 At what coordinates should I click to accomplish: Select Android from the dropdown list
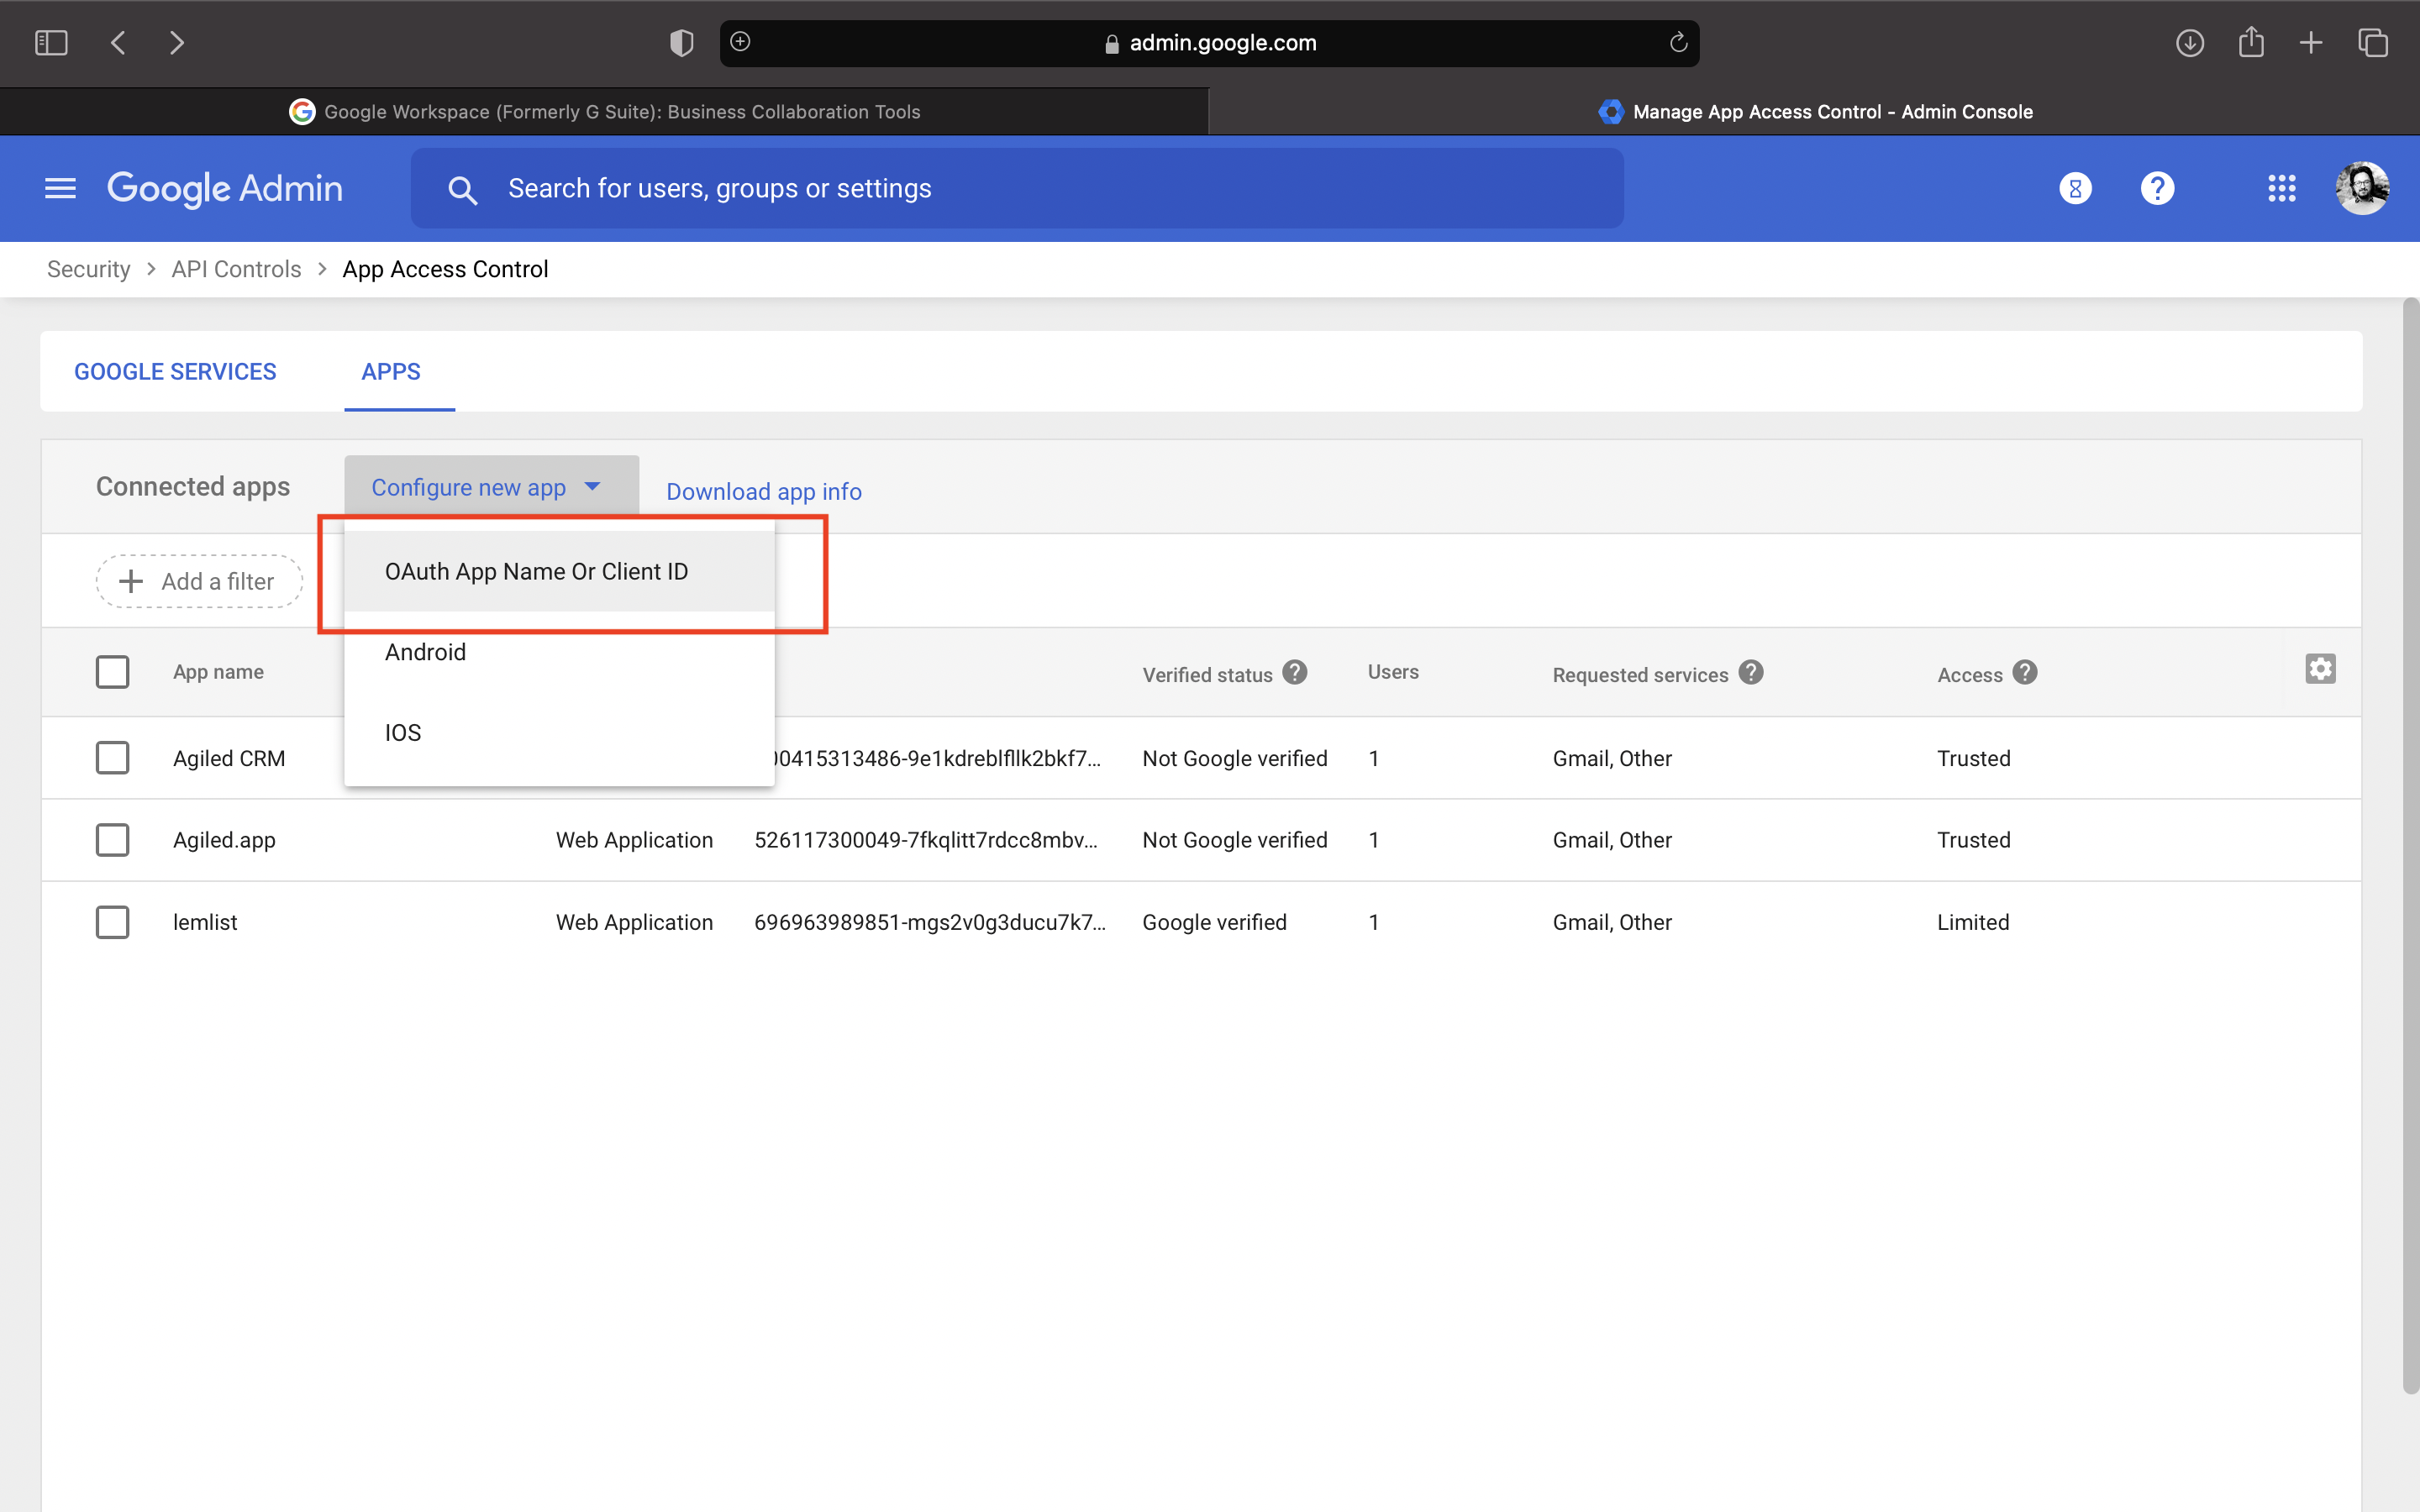point(426,652)
